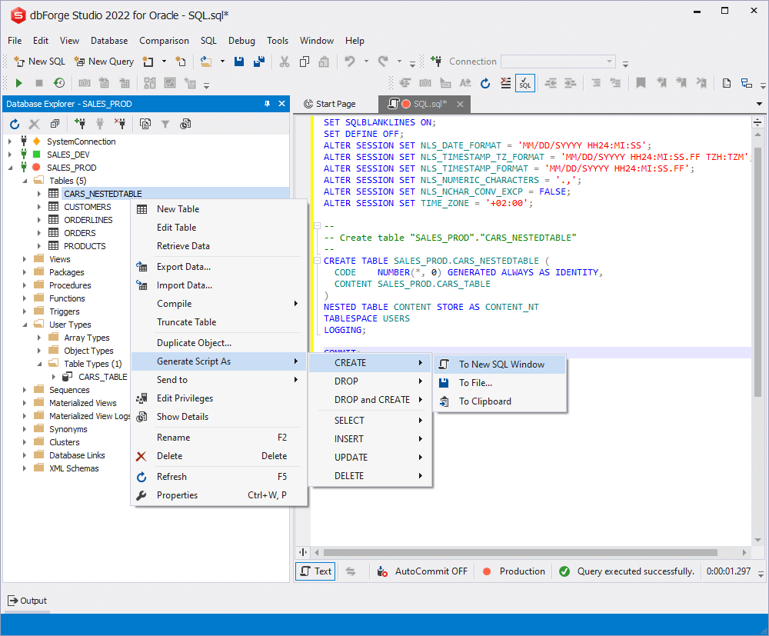The image size is (769, 636).
Task: Click the Save icon in toolbar
Action: (x=239, y=62)
